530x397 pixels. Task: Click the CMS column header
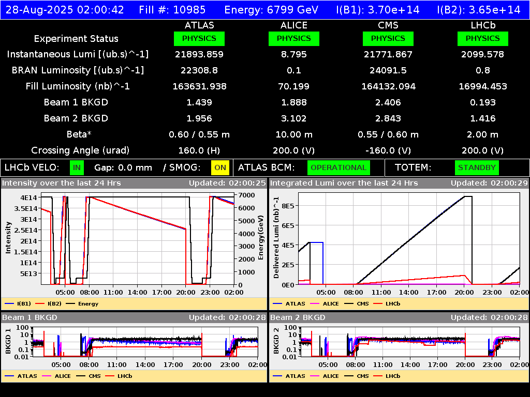point(388,25)
